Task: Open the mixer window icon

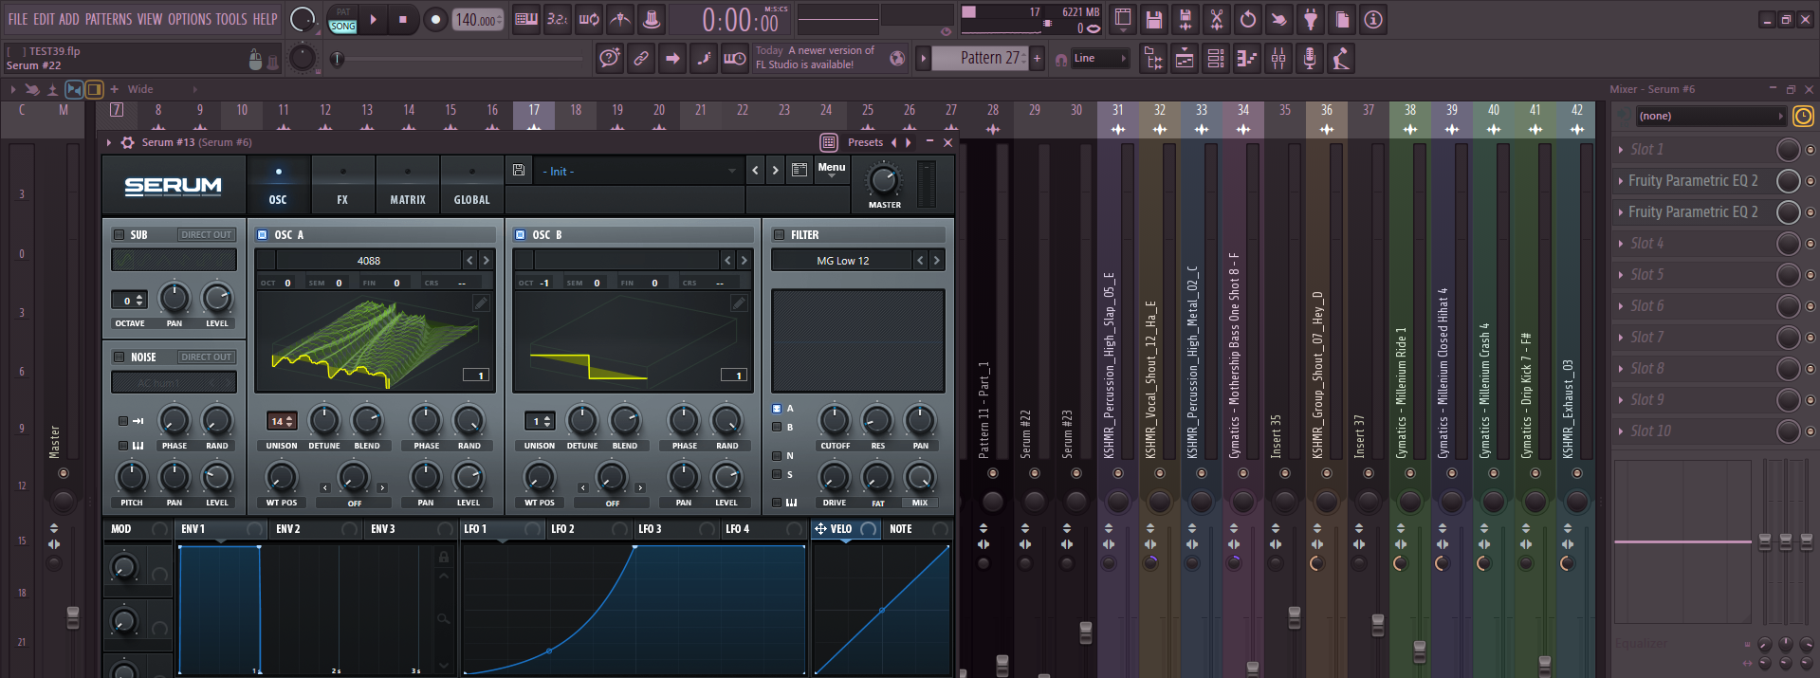Action: 1278,59
